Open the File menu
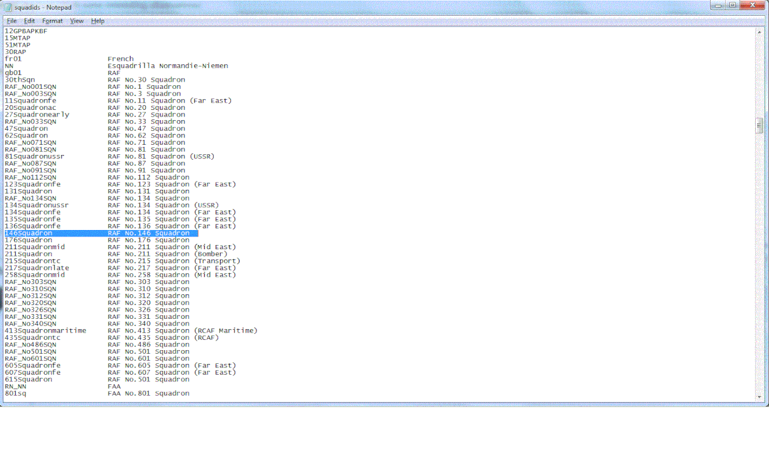 (11, 21)
